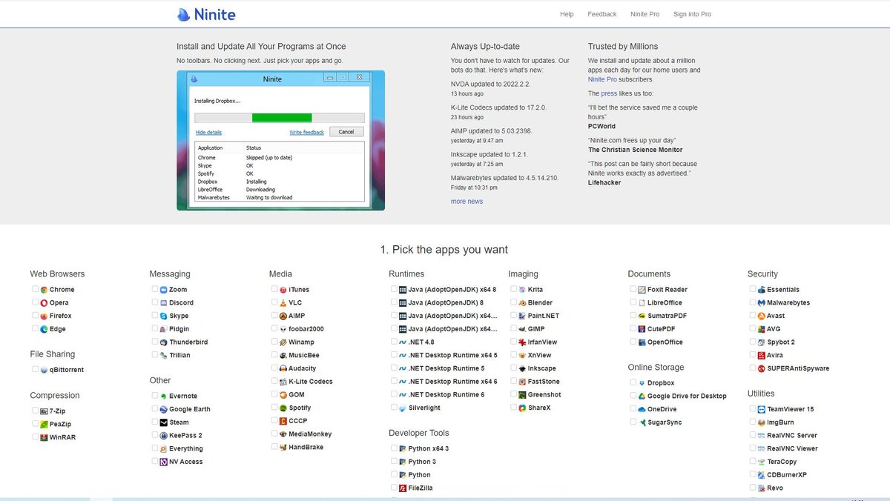The width and height of the screenshot is (890, 501).
Task: Click the Edge app icon
Action: click(x=44, y=329)
